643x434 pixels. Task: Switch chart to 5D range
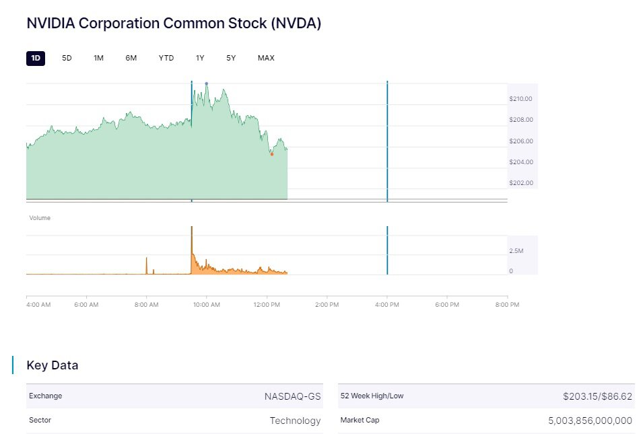(x=67, y=58)
